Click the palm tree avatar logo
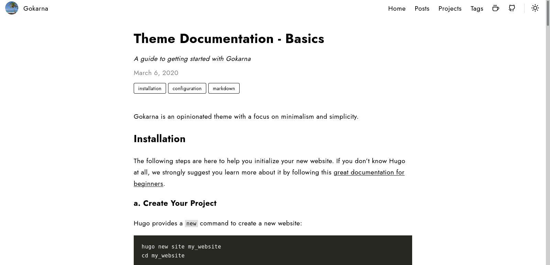550x265 pixels. coord(12,8)
